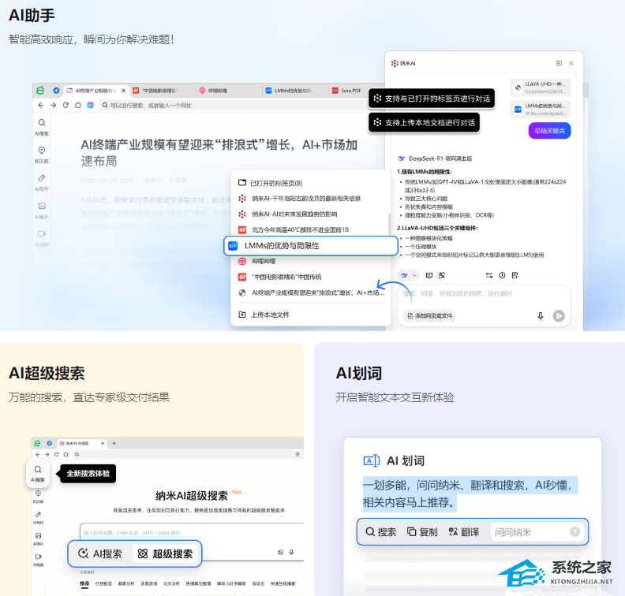The width and height of the screenshot is (625, 596).
Task: Pick "中国电影很精彩"中国传统 from the tab list
Action: [x=280, y=277]
